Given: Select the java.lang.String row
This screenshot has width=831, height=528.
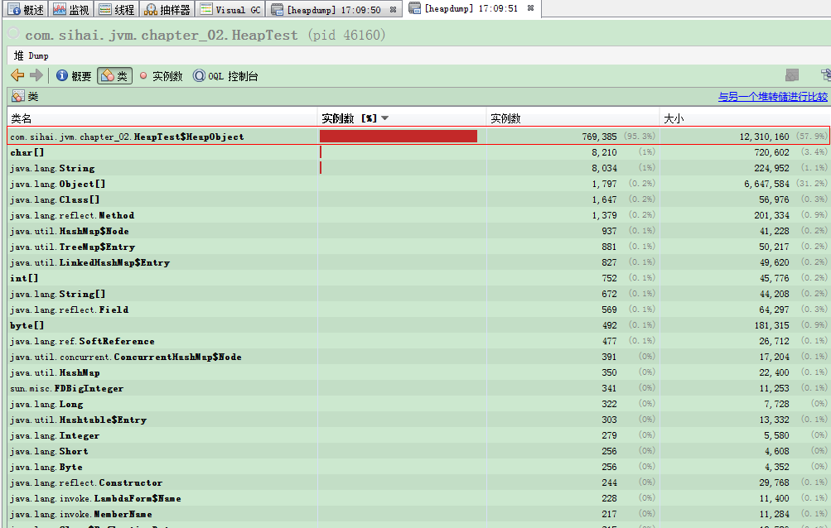Looking at the screenshot, I should 418,168.
